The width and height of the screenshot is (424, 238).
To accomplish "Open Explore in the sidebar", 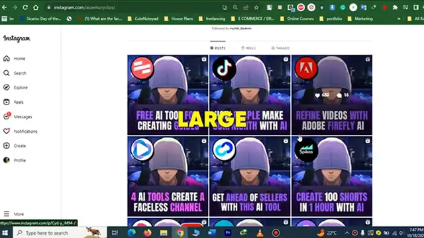I will click(x=15, y=87).
